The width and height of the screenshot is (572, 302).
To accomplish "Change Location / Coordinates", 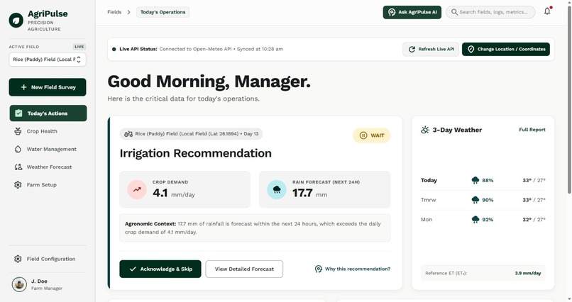I will click(x=505, y=49).
